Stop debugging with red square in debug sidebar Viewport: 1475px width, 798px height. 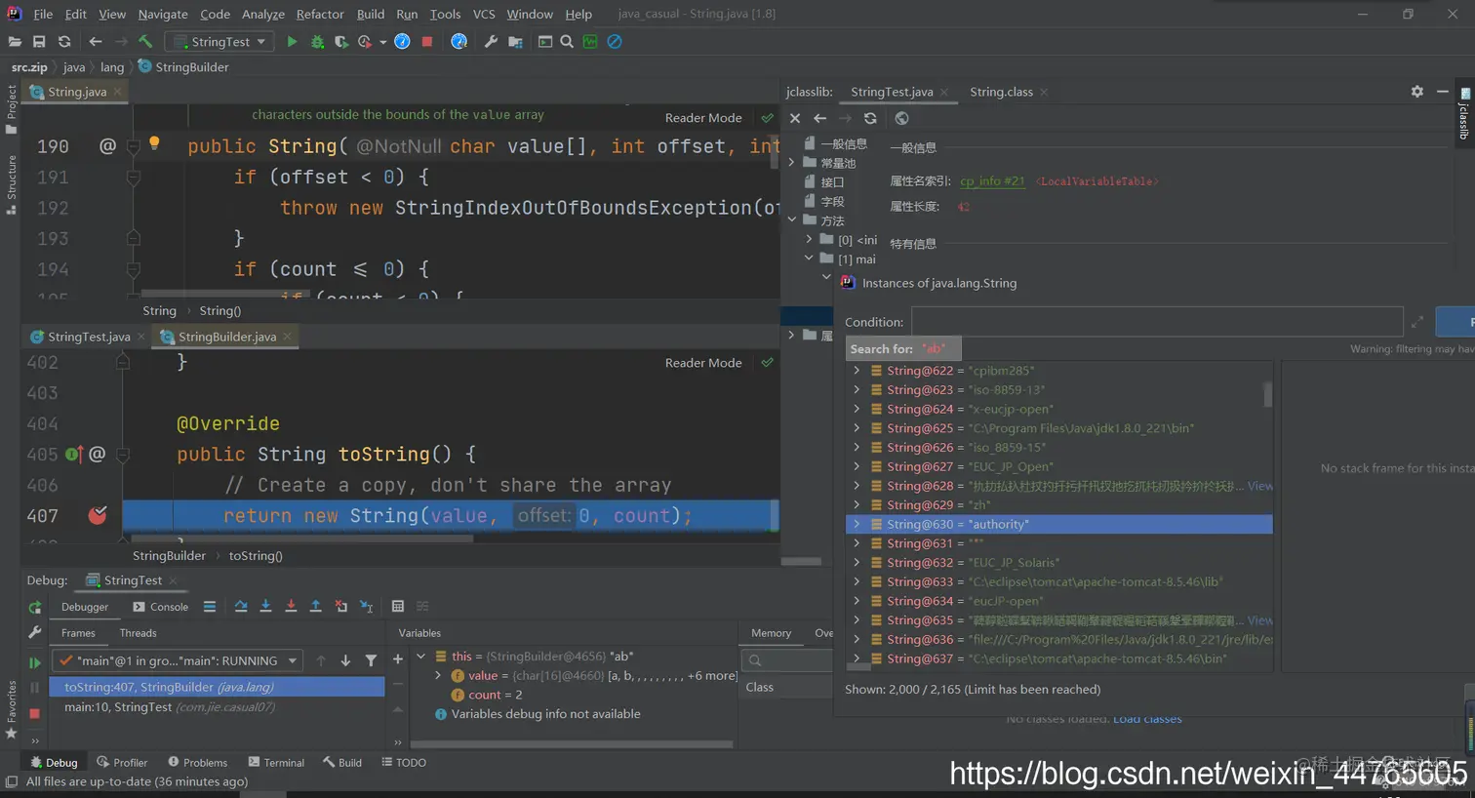coord(35,713)
